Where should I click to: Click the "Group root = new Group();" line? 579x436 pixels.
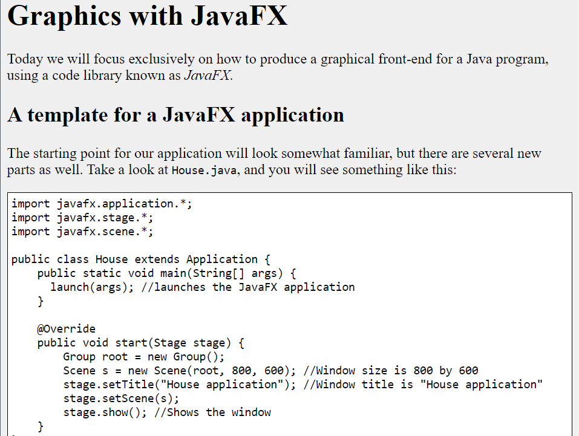tap(143, 357)
